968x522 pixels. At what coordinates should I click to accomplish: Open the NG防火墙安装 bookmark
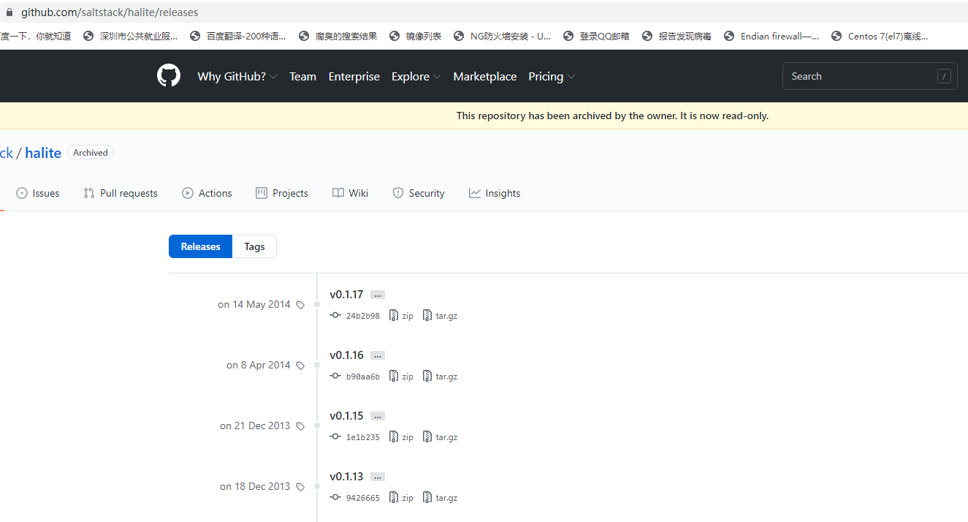tap(502, 36)
